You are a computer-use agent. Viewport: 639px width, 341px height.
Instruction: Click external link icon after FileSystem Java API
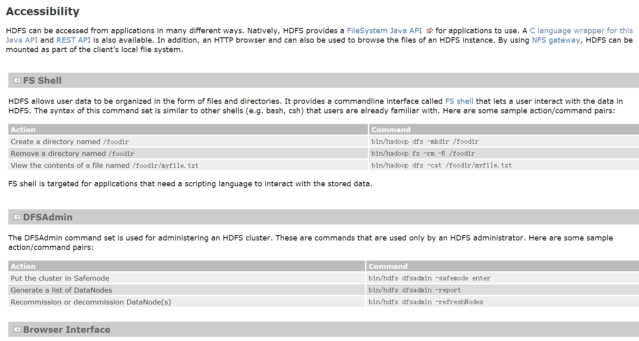pos(430,31)
